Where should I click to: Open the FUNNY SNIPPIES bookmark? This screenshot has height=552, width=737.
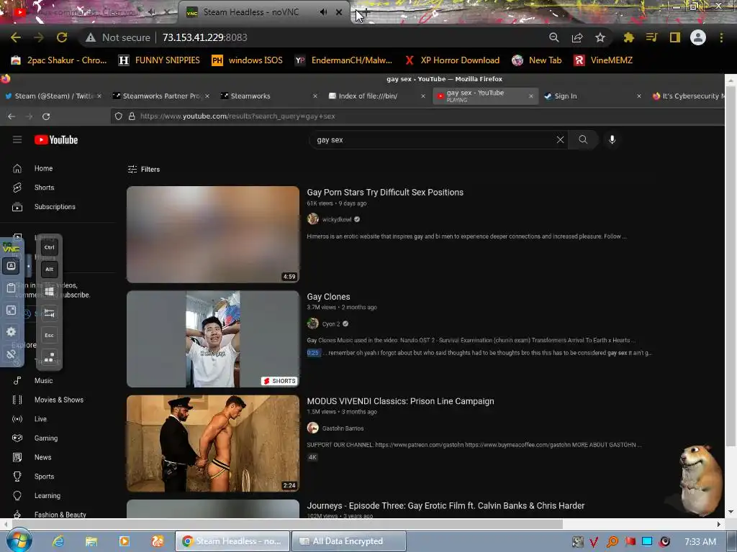pos(159,60)
